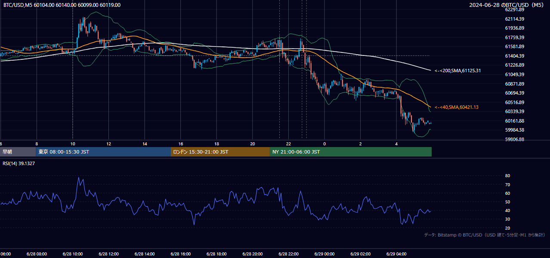Click price axis value 62114.39
The image size is (550, 258).
(514, 19)
